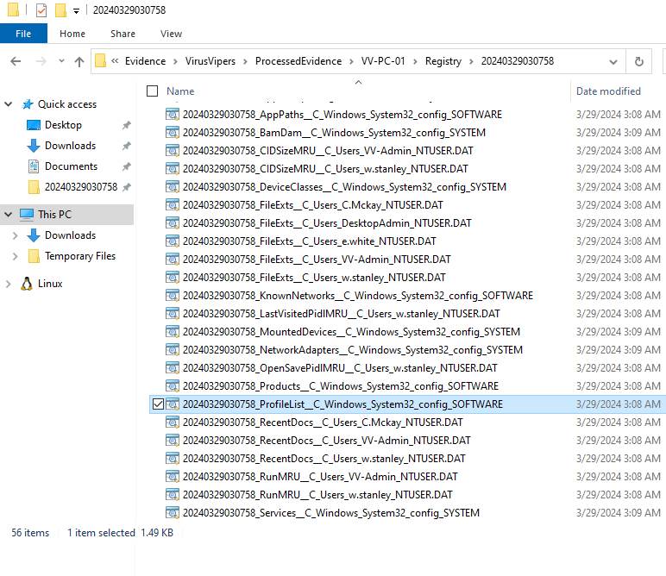
Task: Open the Customize Quick Access Toolbar dropdown
Action: (76, 10)
